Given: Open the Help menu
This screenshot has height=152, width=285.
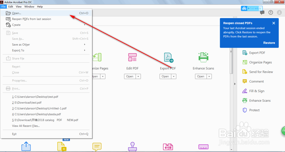Looking at the screenshot, I should pyautogui.click(x=40, y=7).
